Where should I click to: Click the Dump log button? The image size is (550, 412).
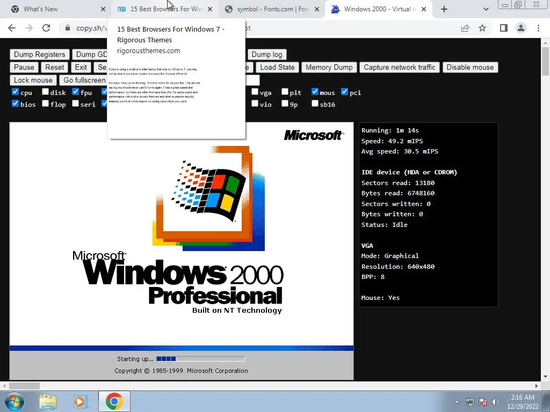click(x=267, y=54)
